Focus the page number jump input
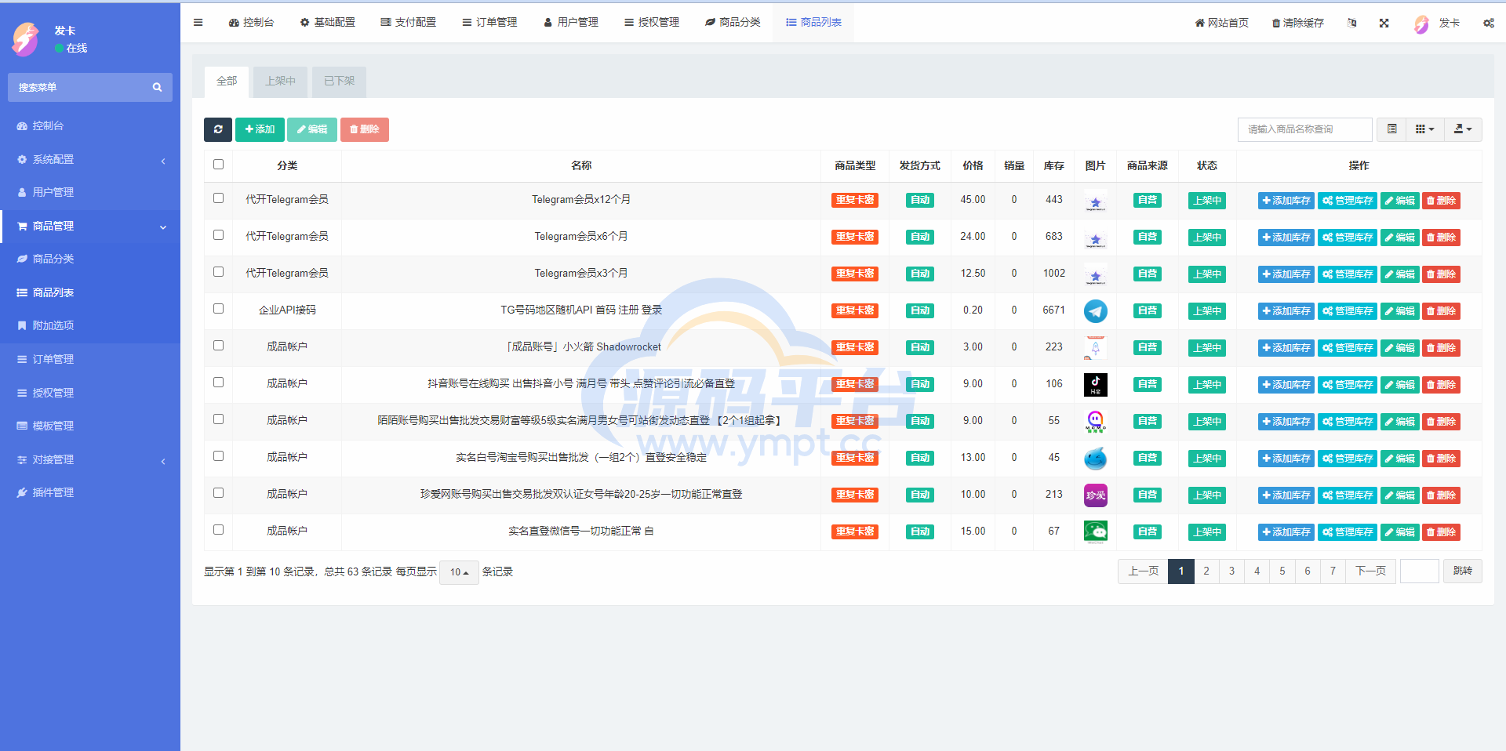Viewport: 1506px width, 751px height. pyautogui.click(x=1420, y=571)
